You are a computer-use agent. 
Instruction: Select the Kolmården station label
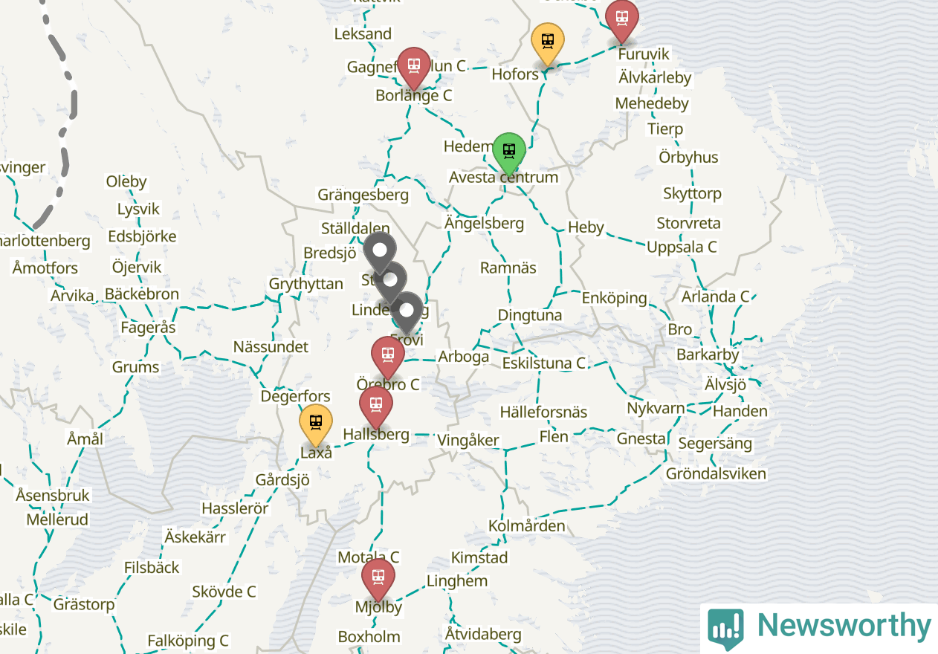pyautogui.click(x=526, y=526)
